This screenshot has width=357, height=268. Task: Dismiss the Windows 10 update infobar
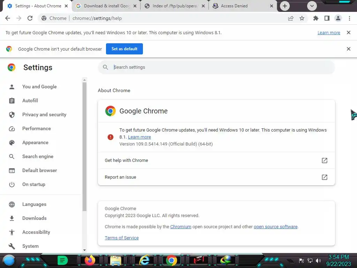tap(349, 32)
